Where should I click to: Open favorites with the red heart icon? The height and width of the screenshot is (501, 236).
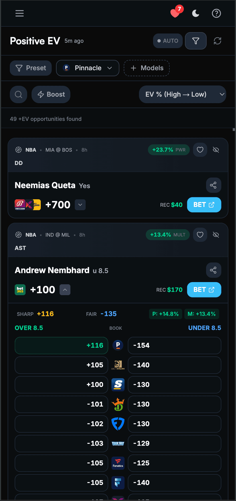[x=175, y=13]
